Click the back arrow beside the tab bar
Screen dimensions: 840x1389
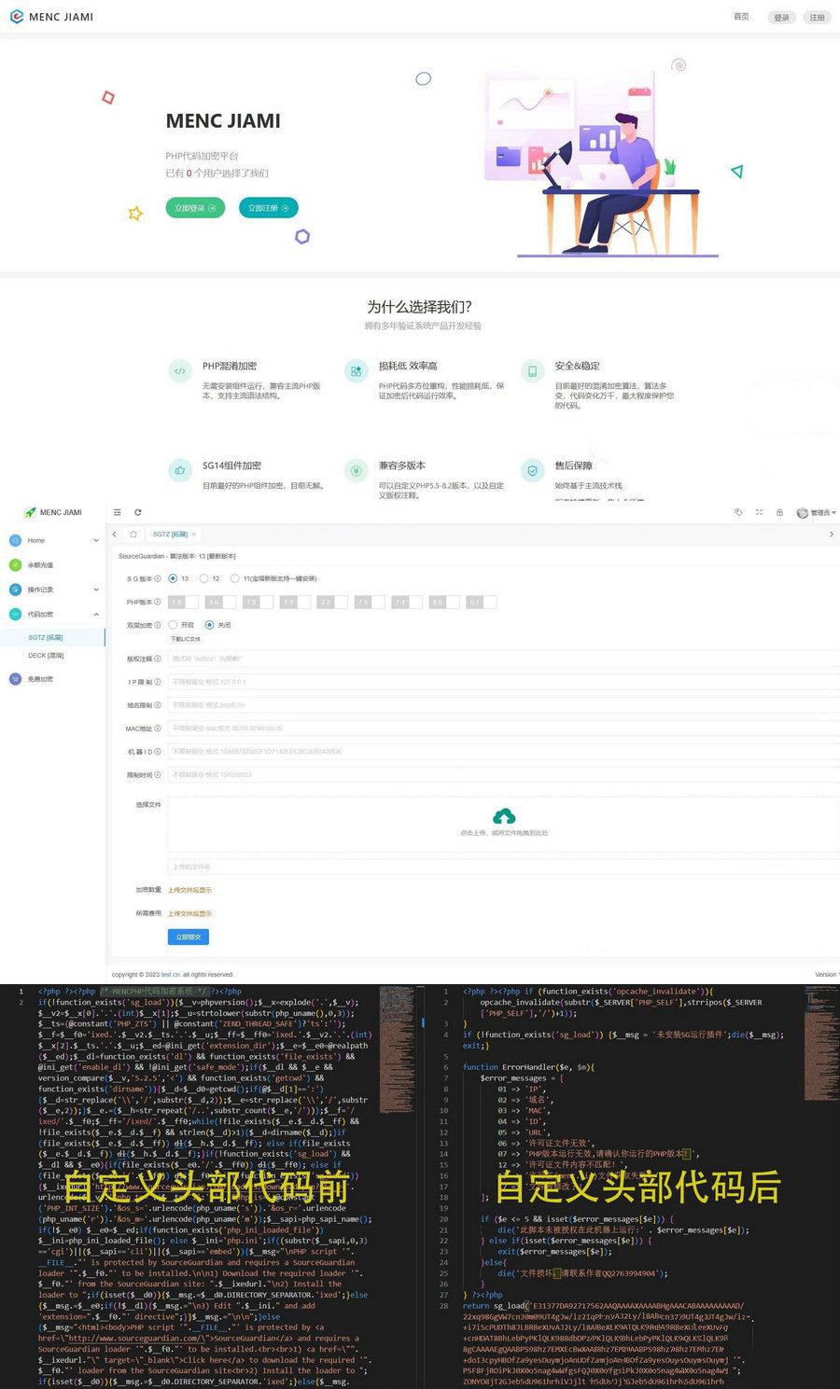115,534
